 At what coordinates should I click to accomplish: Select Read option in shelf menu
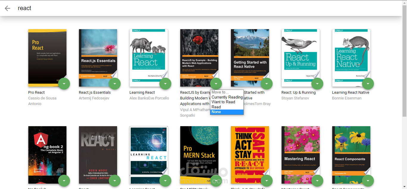216,107
